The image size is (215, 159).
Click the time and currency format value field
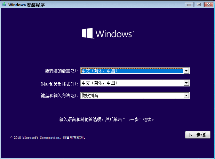tap(132, 83)
